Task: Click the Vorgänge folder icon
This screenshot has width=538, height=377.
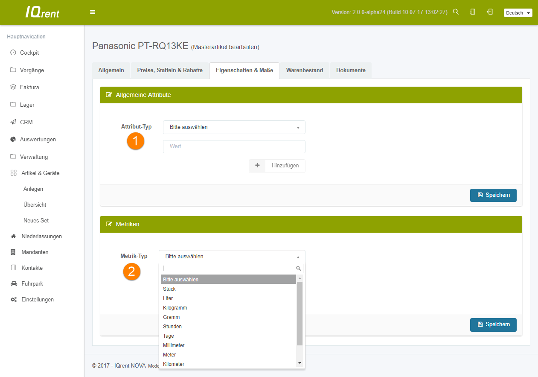Action: click(x=13, y=70)
